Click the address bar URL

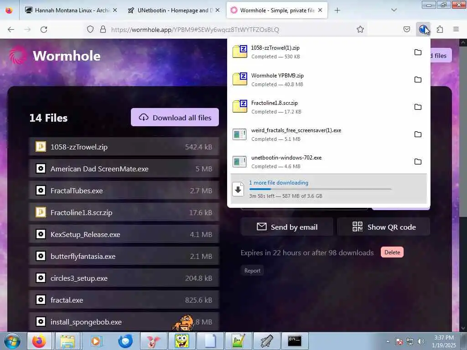[195, 30]
